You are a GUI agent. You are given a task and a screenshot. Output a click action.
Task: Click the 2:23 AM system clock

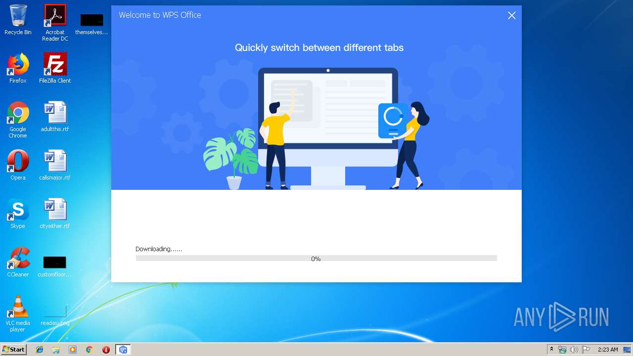[x=608, y=350]
